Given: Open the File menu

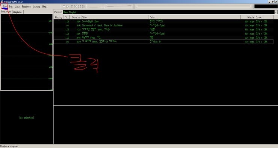Looking at the screenshot, I should point(5,6).
